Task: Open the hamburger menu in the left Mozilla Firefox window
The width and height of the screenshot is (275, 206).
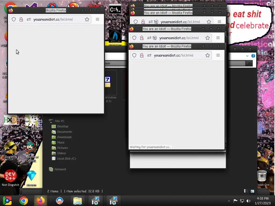Action: tap(97, 19)
